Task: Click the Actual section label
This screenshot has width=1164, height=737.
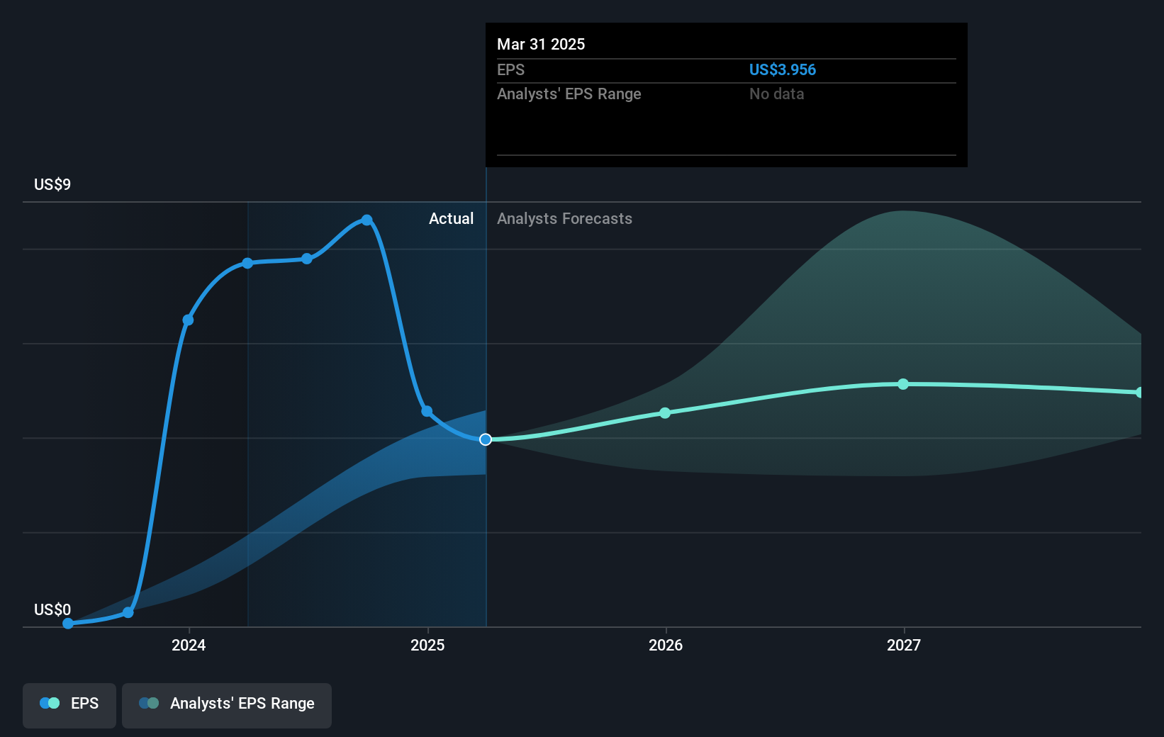Action: click(451, 218)
